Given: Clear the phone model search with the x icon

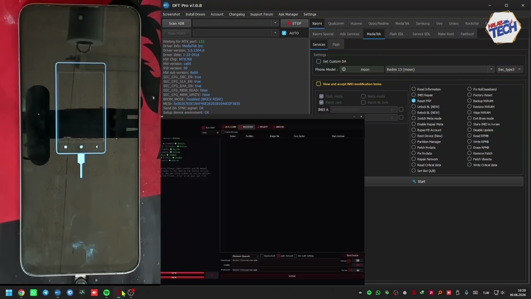Looking at the screenshot, I should coord(343,69).
